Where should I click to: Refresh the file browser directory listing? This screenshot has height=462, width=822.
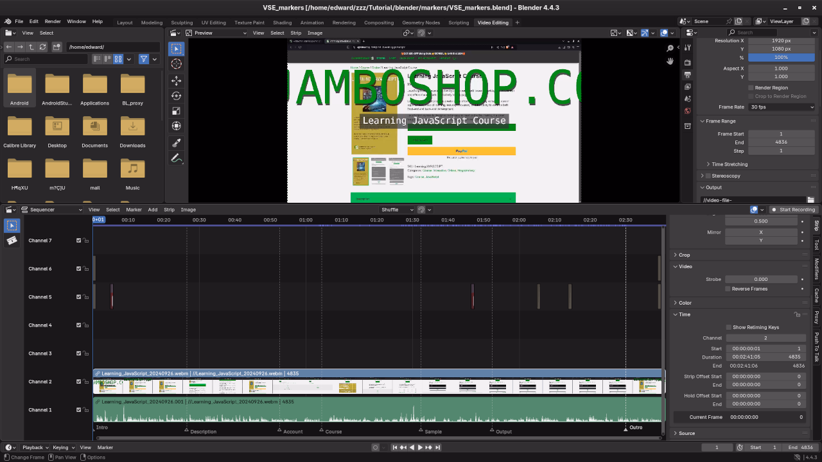[42, 47]
